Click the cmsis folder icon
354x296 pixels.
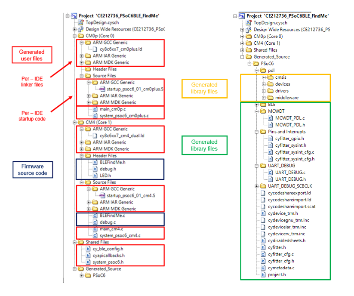point(271,77)
